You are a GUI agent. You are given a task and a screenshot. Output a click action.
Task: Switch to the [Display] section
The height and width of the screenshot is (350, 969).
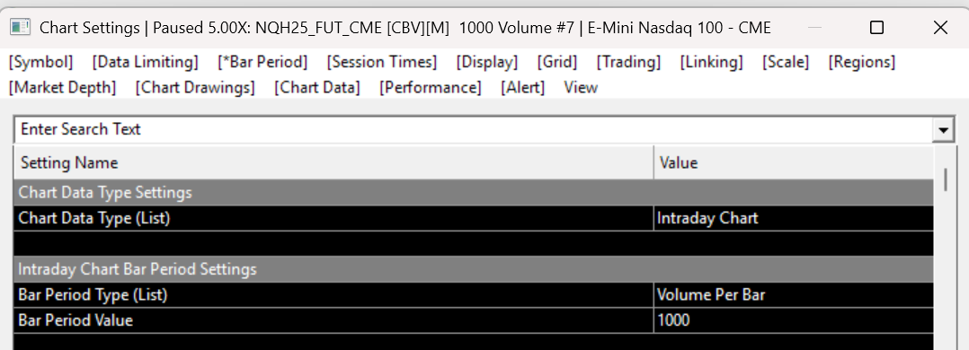(487, 62)
